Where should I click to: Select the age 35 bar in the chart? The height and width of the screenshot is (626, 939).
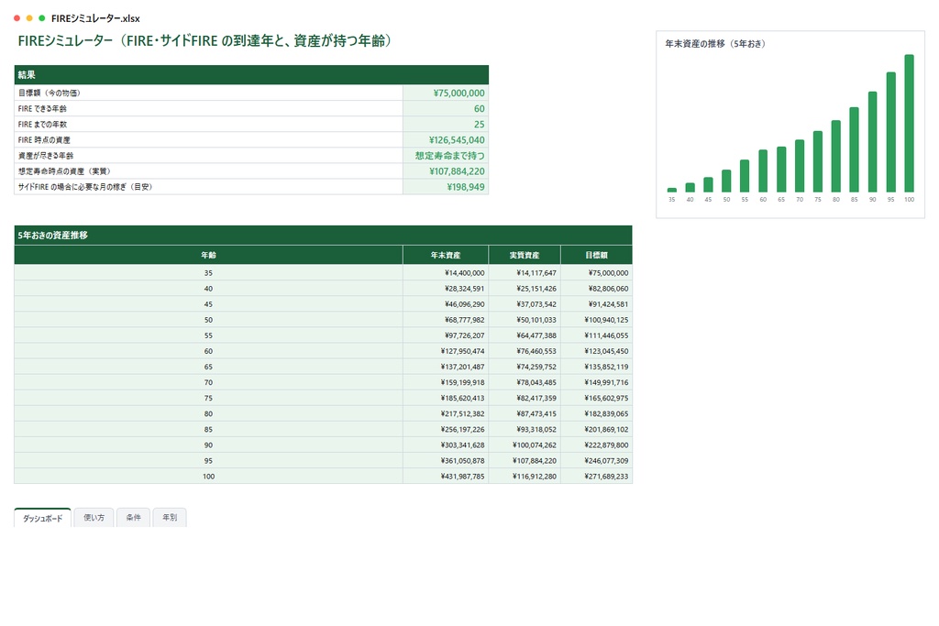(x=672, y=190)
